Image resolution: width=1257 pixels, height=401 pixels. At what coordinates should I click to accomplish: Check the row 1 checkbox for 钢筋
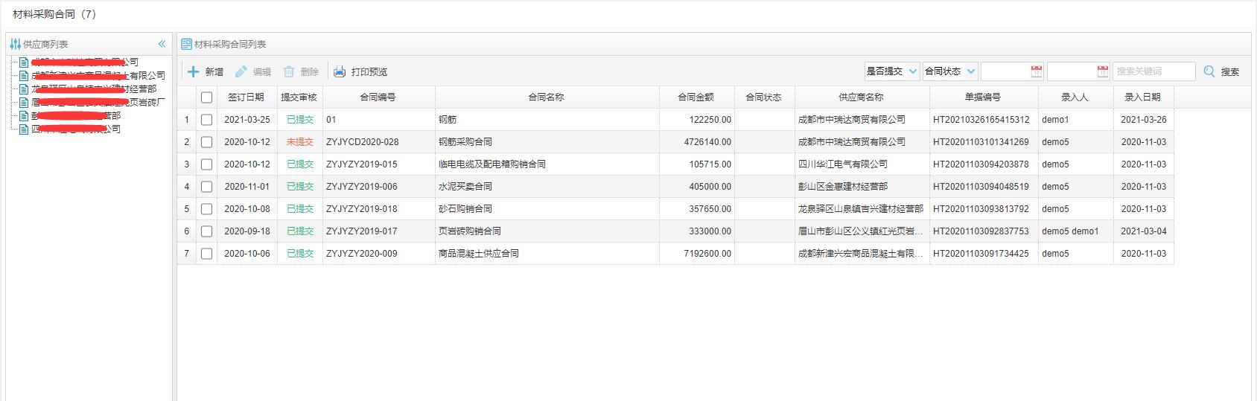[206, 120]
